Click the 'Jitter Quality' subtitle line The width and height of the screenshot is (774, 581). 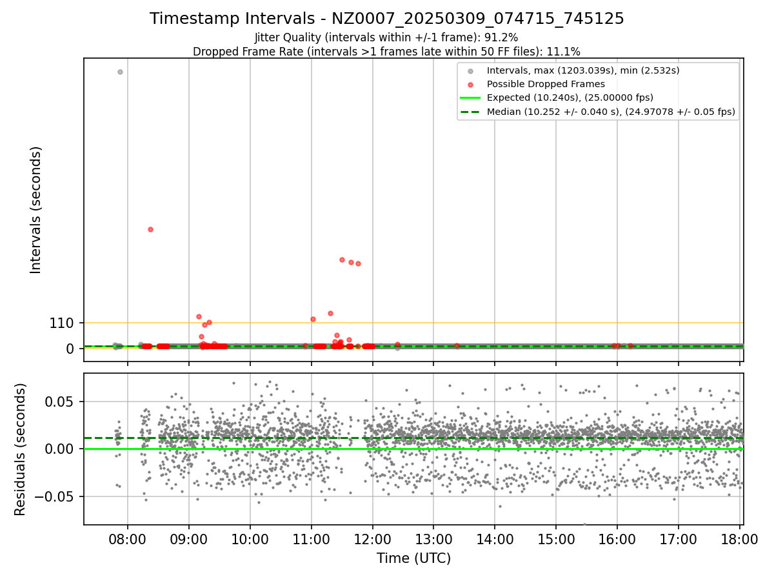[x=386, y=37]
